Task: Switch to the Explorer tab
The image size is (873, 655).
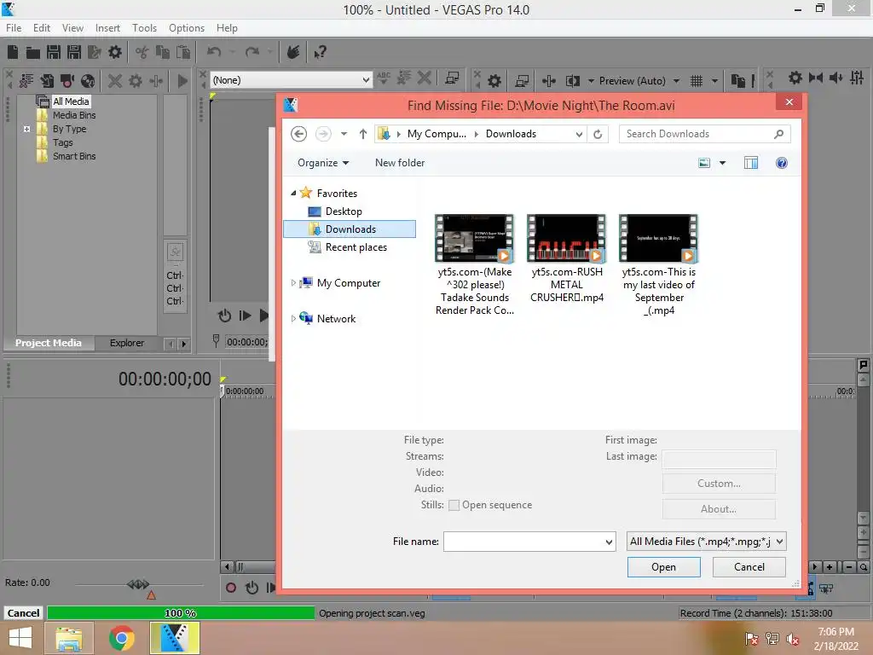Action: [x=127, y=343]
